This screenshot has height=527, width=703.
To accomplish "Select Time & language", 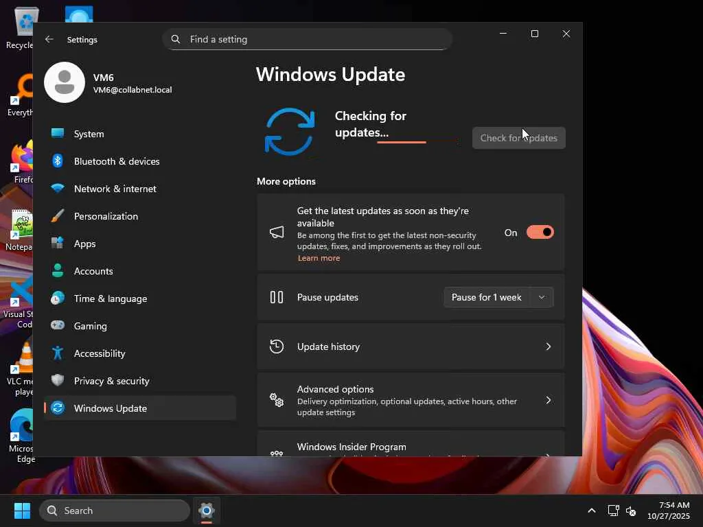I will click(140, 298).
